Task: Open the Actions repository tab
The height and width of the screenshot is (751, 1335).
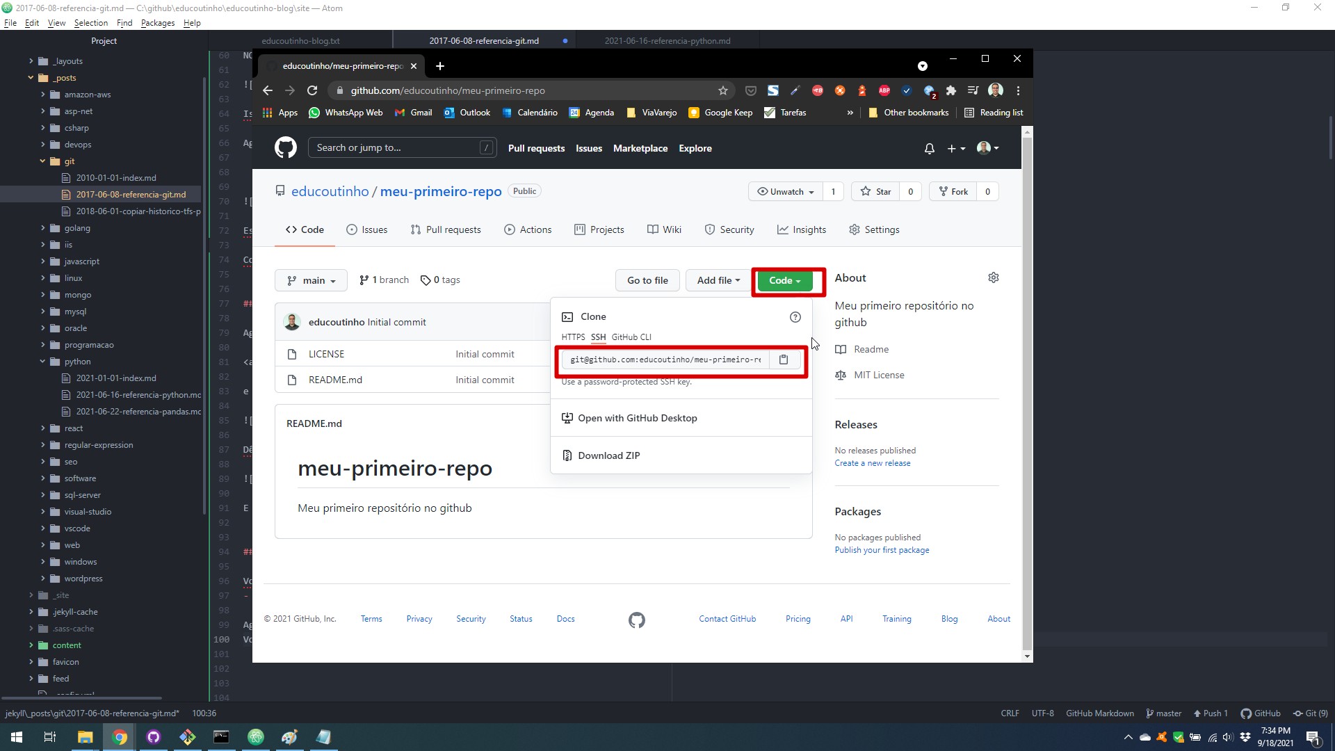Action: click(x=528, y=230)
